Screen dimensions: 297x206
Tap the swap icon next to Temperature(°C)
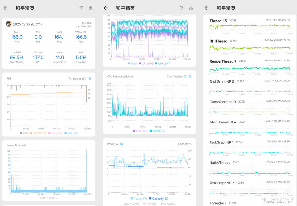pyautogui.click(x=90, y=78)
